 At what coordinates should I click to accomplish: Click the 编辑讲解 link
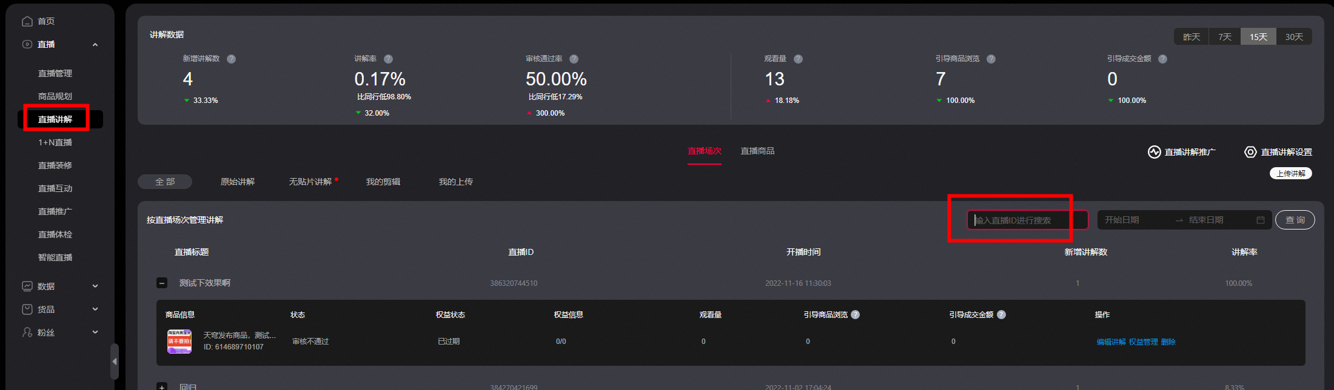pos(1111,342)
